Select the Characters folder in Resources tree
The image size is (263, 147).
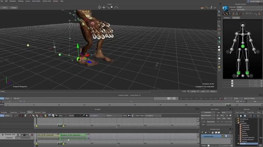246,125
